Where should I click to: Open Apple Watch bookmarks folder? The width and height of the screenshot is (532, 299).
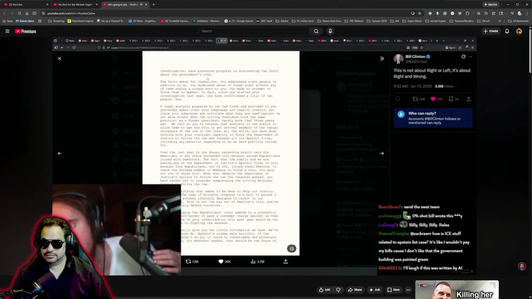(412, 21)
